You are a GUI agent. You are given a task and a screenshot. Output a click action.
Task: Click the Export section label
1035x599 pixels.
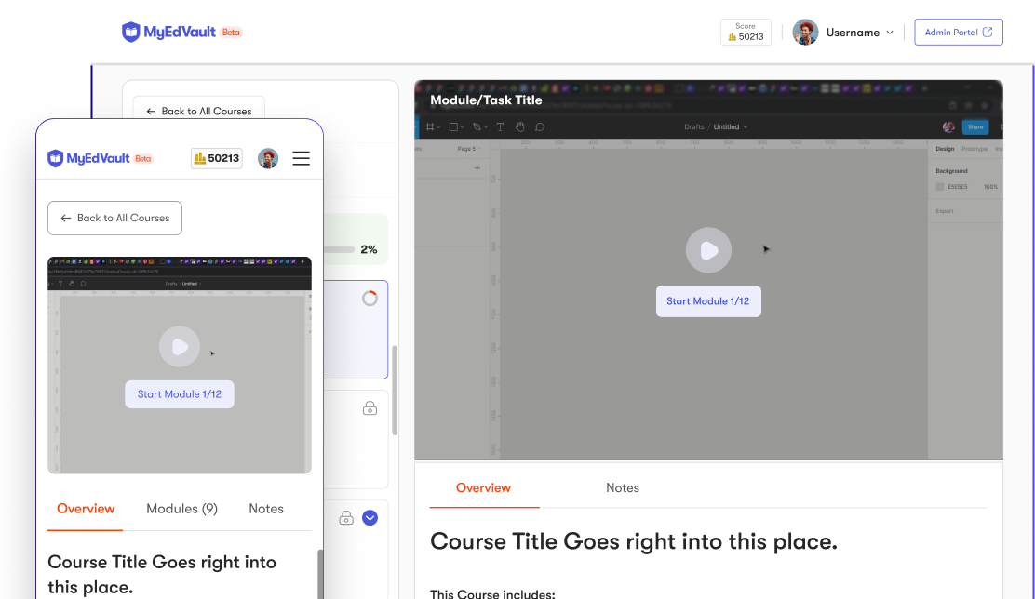click(x=945, y=211)
